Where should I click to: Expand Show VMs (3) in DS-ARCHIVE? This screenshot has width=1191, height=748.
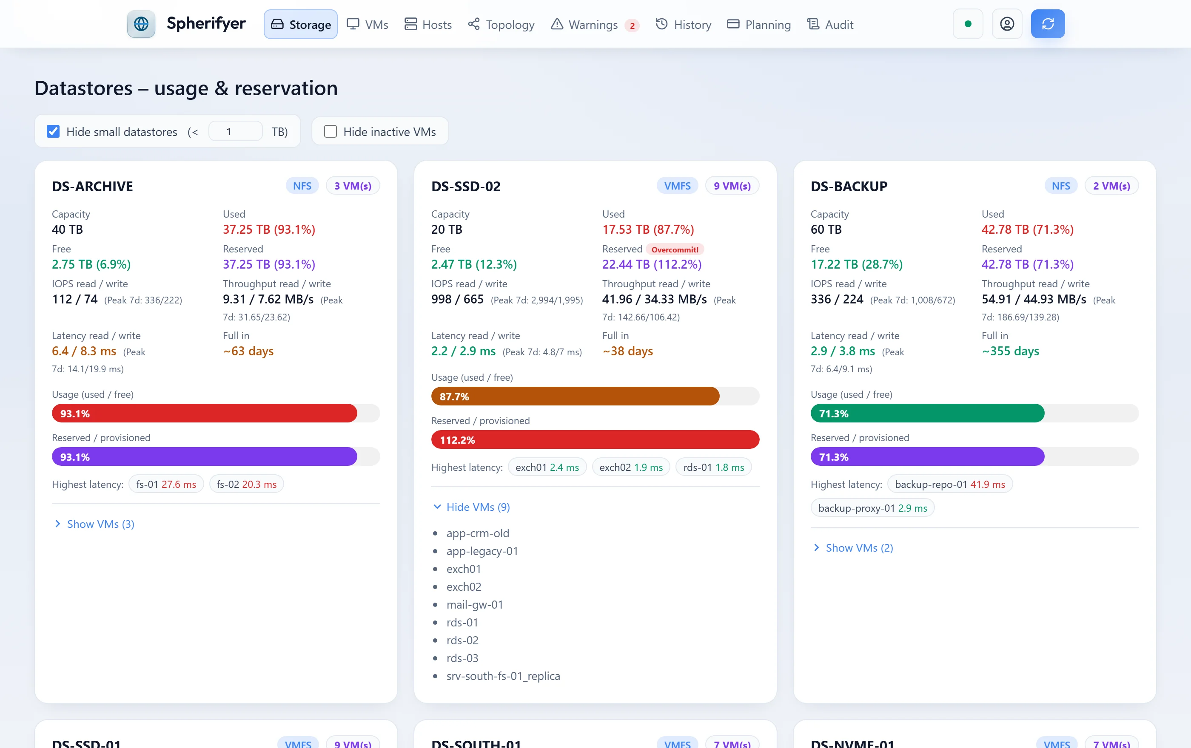[x=94, y=524]
